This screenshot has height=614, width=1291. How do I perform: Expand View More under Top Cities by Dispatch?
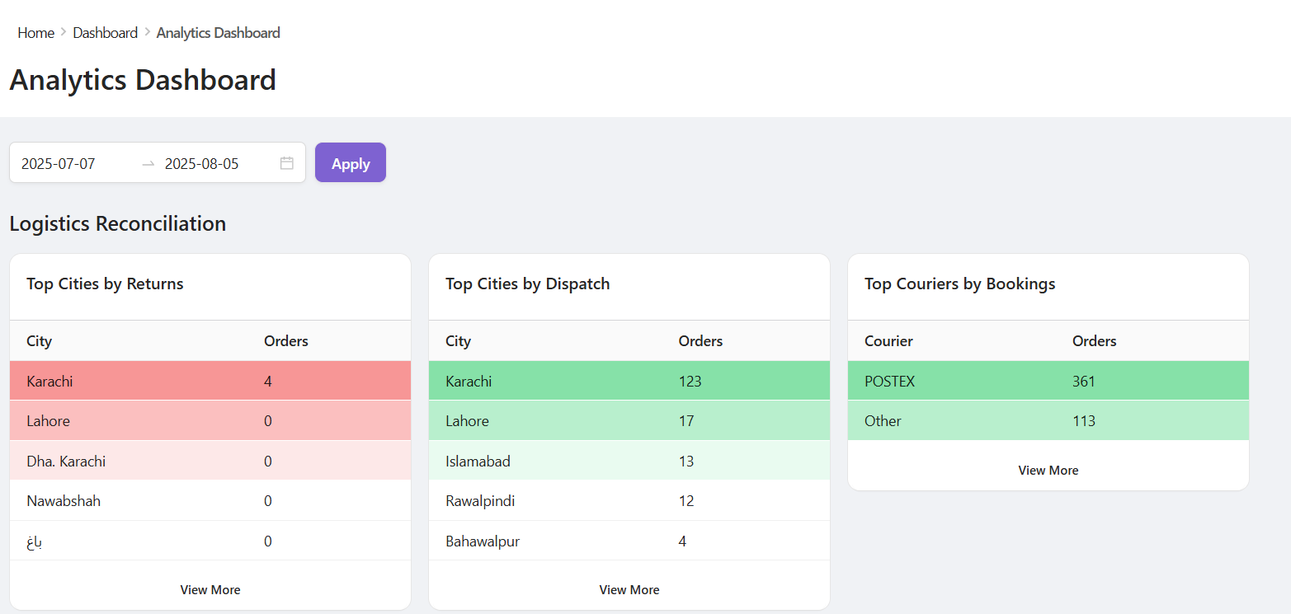click(629, 590)
